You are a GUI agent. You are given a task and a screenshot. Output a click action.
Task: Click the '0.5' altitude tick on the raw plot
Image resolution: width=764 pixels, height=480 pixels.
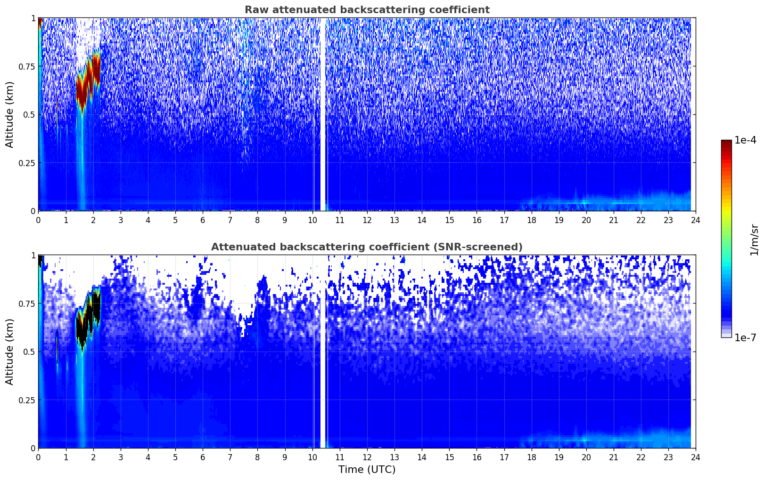coord(29,114)
